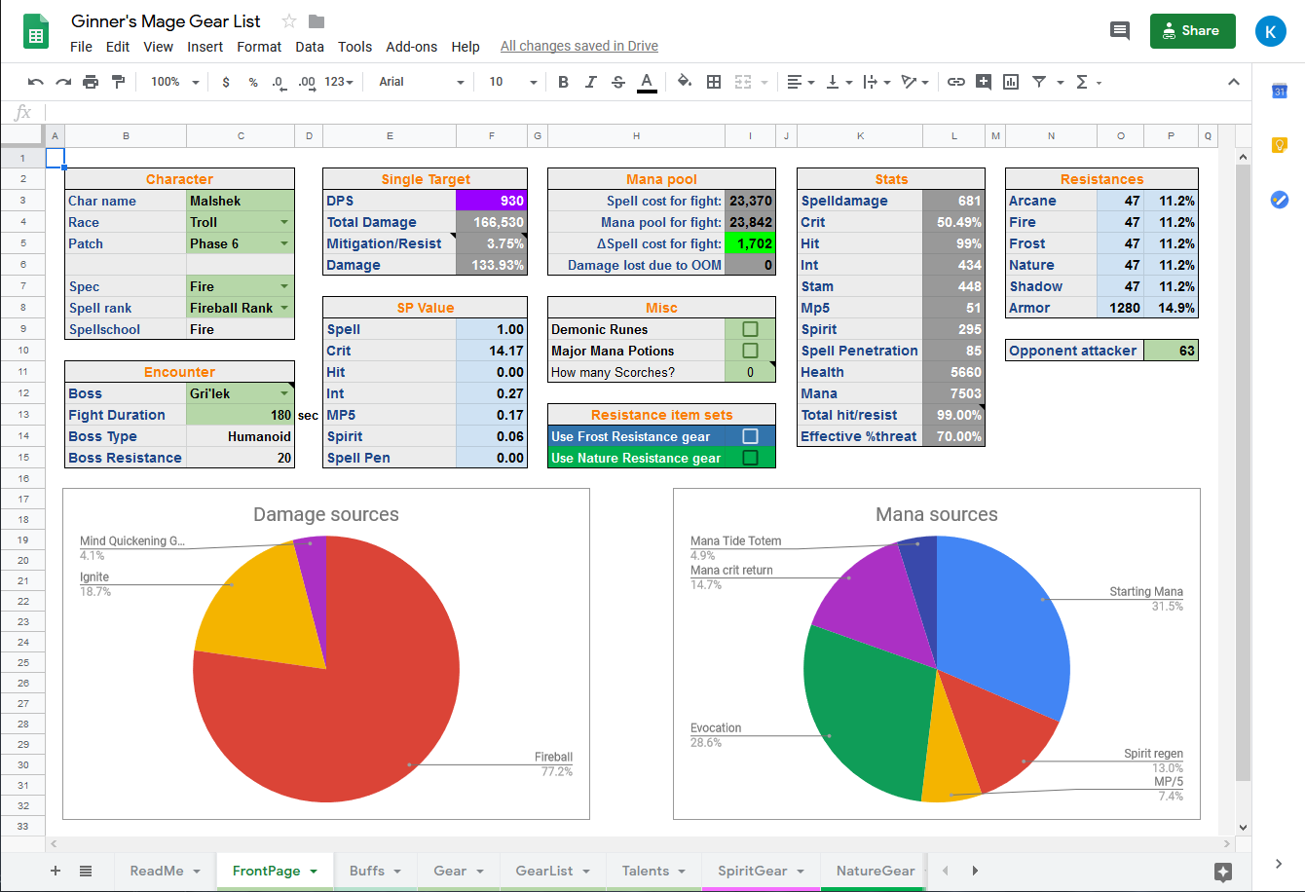Open the Spec dropdown
The image size is (1305, 892).
pos(284,286)
